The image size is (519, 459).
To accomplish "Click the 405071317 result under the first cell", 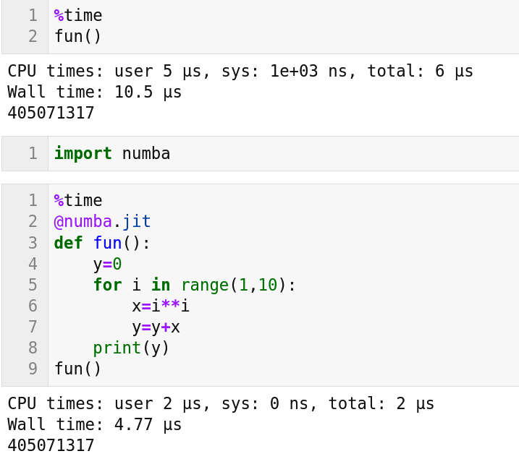I will tap(51, 113).
